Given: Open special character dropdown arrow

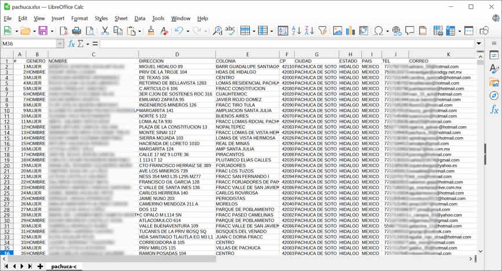Looking at the screenshot, I should (x=387, y=31).
